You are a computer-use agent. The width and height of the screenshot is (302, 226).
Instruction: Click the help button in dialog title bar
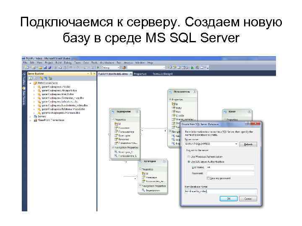[248, 124]
